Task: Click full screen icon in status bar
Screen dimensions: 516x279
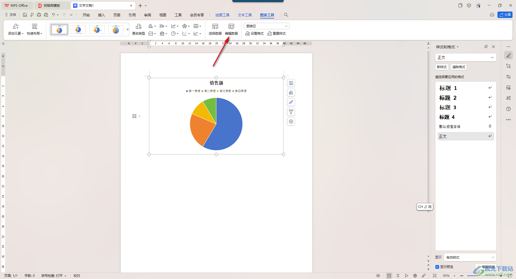Action: tap(510, 276)
